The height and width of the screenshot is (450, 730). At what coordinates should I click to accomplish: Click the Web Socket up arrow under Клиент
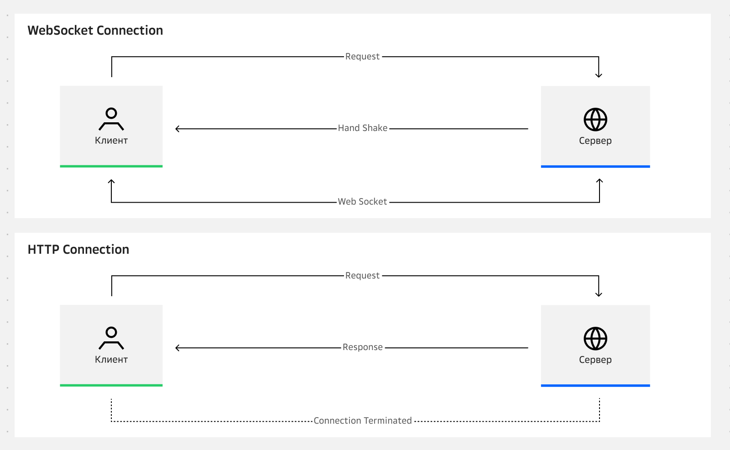111,182
